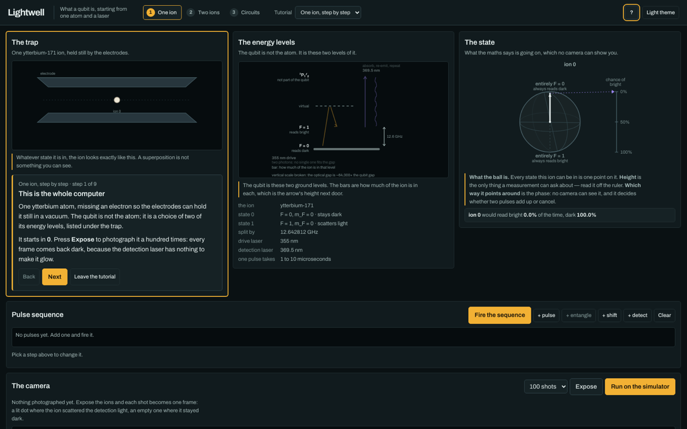Image resolution: width=687 pixels, height=429 pixels.
Task: Add a shift step
Action: point(609,315)
